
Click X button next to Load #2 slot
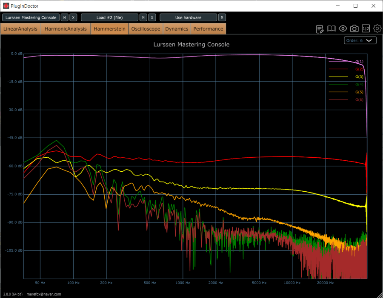pos(152,17)
